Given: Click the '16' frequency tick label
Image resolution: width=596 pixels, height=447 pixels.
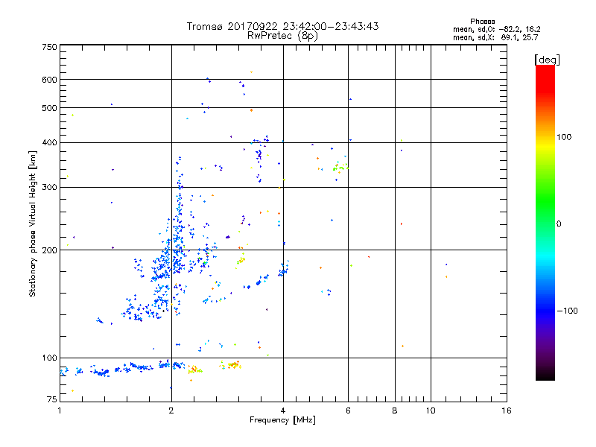Looking at the screenshot, I should click(507, 410).
